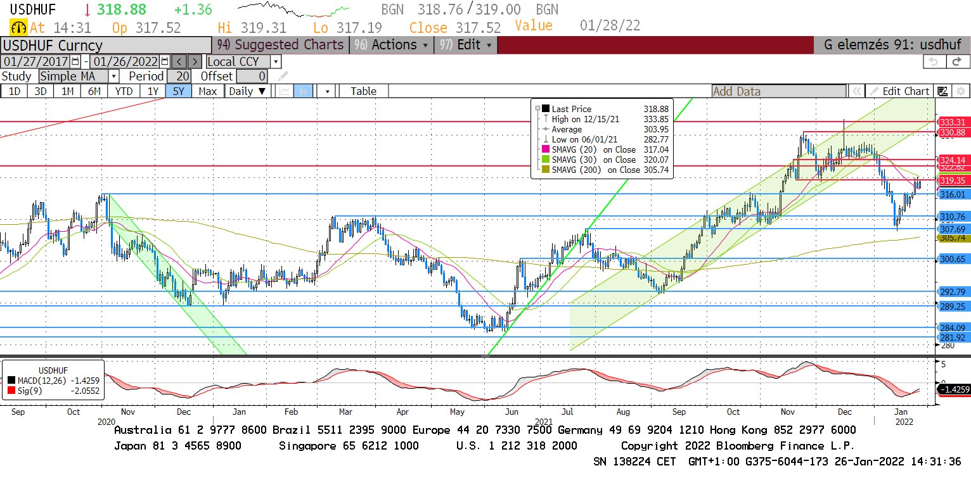Open 94) Suggested Charts
This screenshot has height=480, width=971.
click(x=280, y=45)
